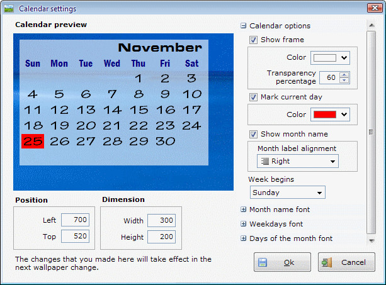Click the Sat weekday header in the preview
Screen dimensions: 386x285
[192, 64]
